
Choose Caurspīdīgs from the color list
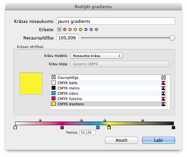click(x=108, y=78)
